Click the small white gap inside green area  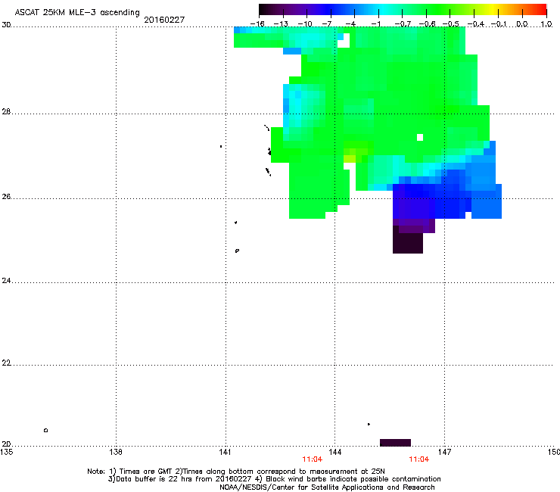pyautogui.click(x=420, y=138)
